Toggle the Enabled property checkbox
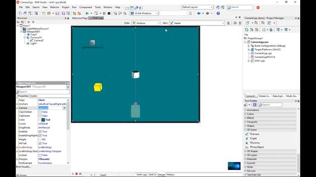Screen dimensions: 316x177 pyautogui.click(x=40, y=132)
